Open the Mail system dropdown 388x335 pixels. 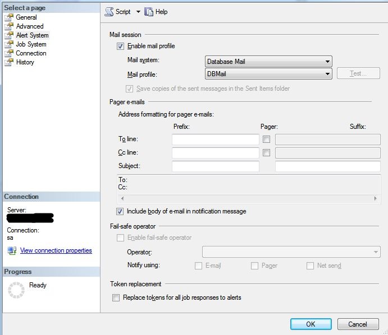click(x=268, y=62)
